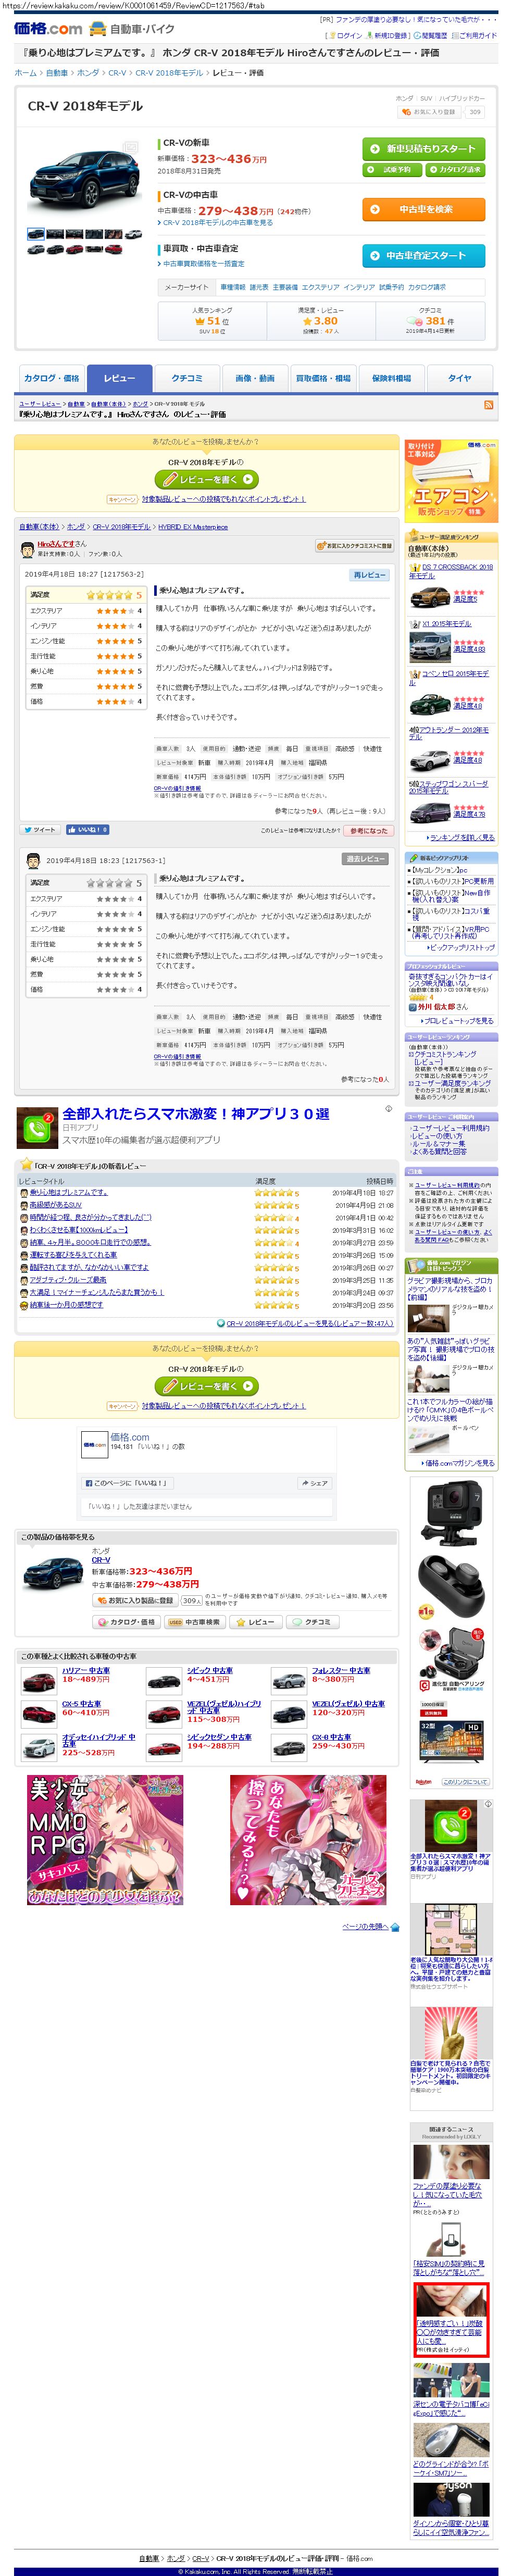Click breadcrumb link CR-V 2018年モデル
This screenshot has width=512, height=2576.
pyautogui.click(x=169, y=73)
